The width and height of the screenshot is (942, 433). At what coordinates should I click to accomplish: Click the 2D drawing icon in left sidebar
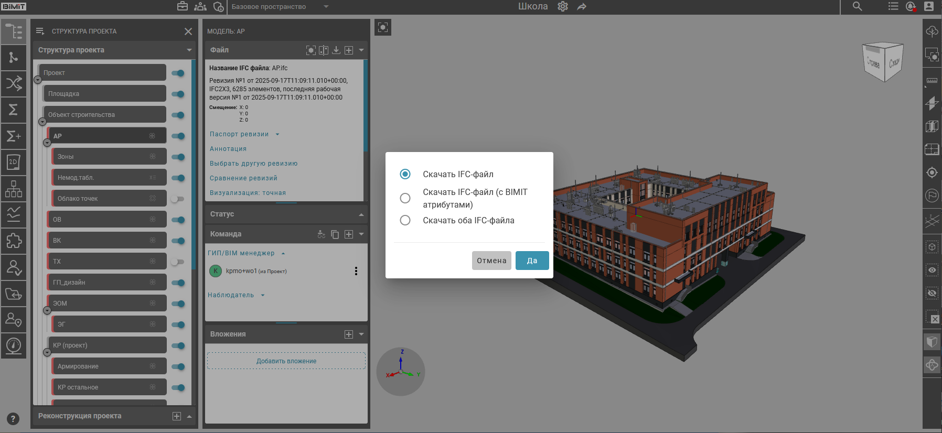(x=13, y=162)
